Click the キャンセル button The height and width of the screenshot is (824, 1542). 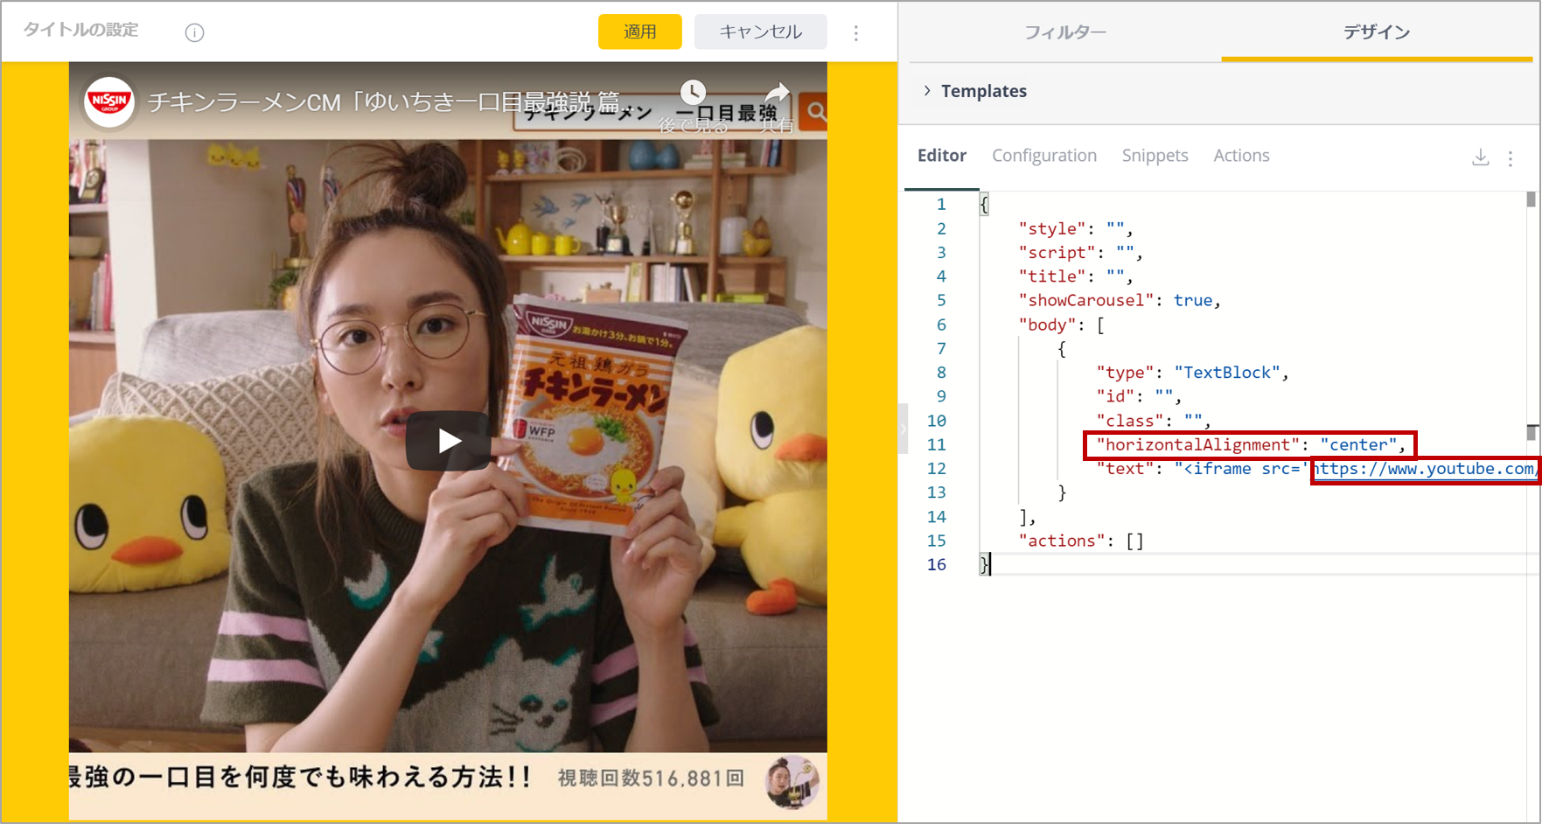tap(760, 31)
